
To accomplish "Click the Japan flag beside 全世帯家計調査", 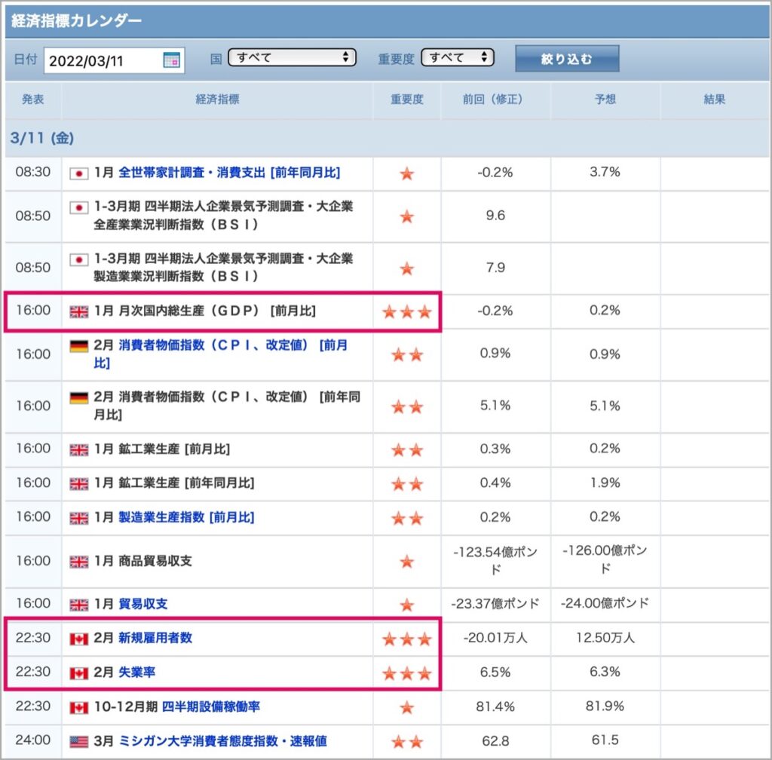I will coord(78,173).
